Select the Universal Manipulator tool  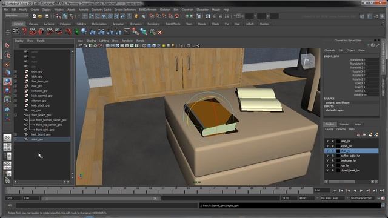(7, 99)
